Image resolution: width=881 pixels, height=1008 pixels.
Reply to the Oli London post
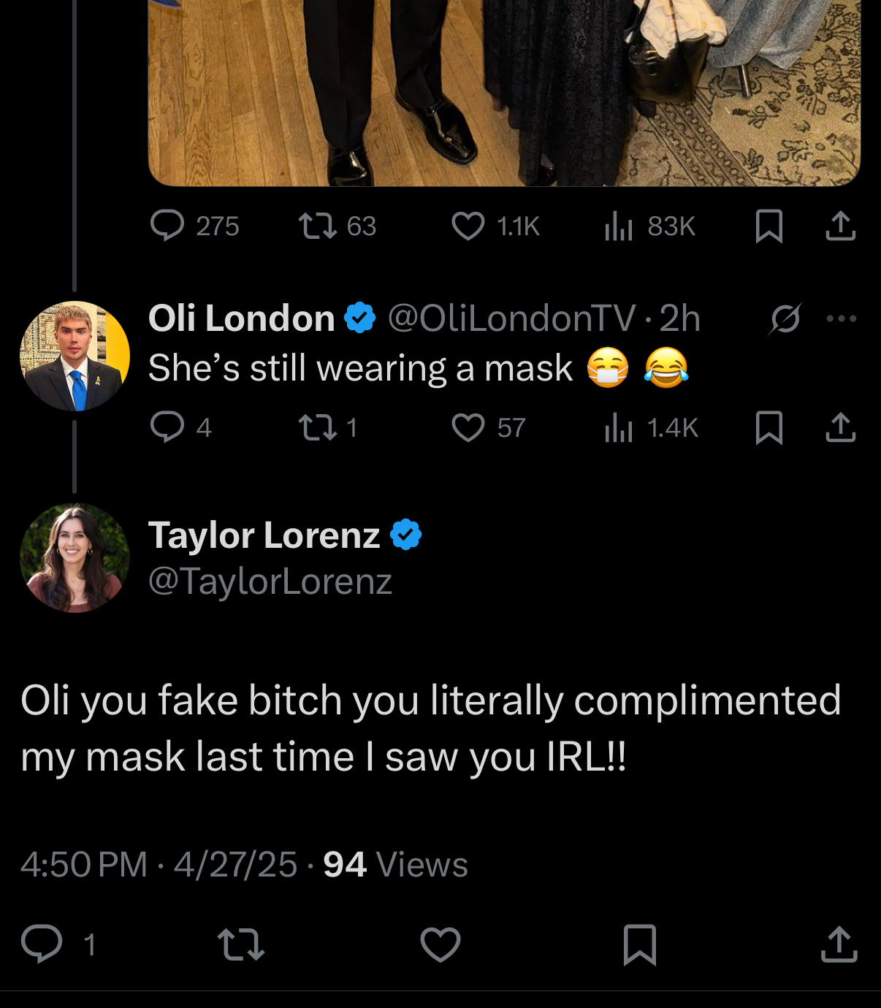coord(167,427)
